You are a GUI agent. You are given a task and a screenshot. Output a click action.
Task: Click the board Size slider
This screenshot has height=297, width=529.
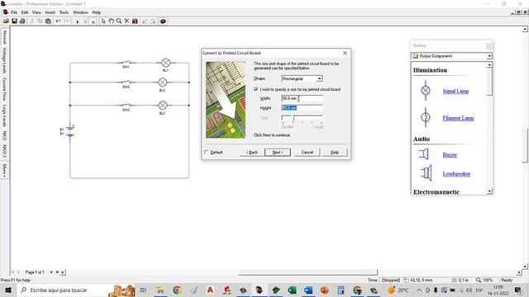click(x=302, y=119)
